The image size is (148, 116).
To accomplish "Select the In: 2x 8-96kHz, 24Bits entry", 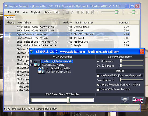I will tap(58, 68).
